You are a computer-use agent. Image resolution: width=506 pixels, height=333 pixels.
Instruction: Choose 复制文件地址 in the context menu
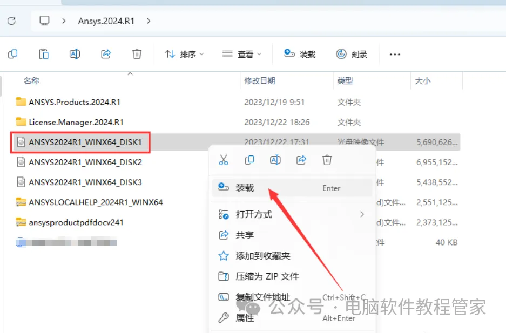(292, 297)
